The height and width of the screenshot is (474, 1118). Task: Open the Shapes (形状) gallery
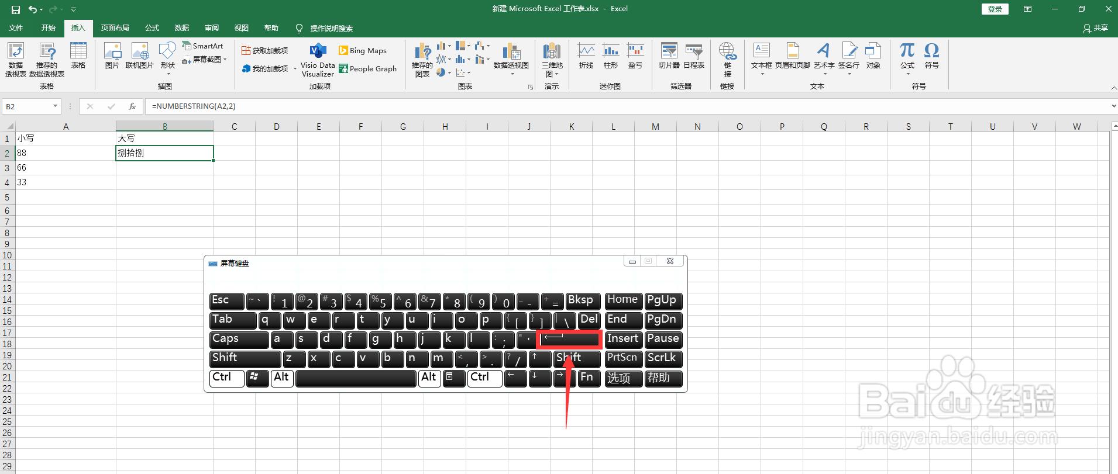pyautogui.click(x=168, y=58)
